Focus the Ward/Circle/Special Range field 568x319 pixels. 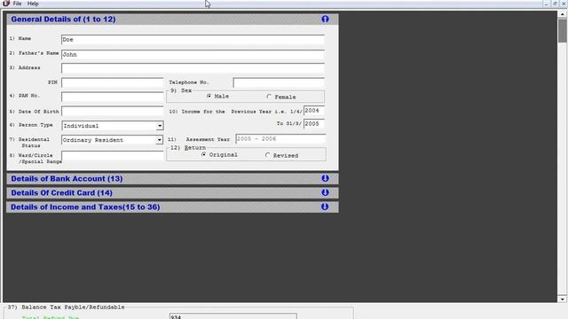pos(113,156)
